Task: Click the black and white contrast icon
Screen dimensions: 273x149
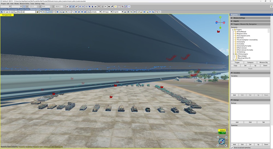Action: [122, 7]
